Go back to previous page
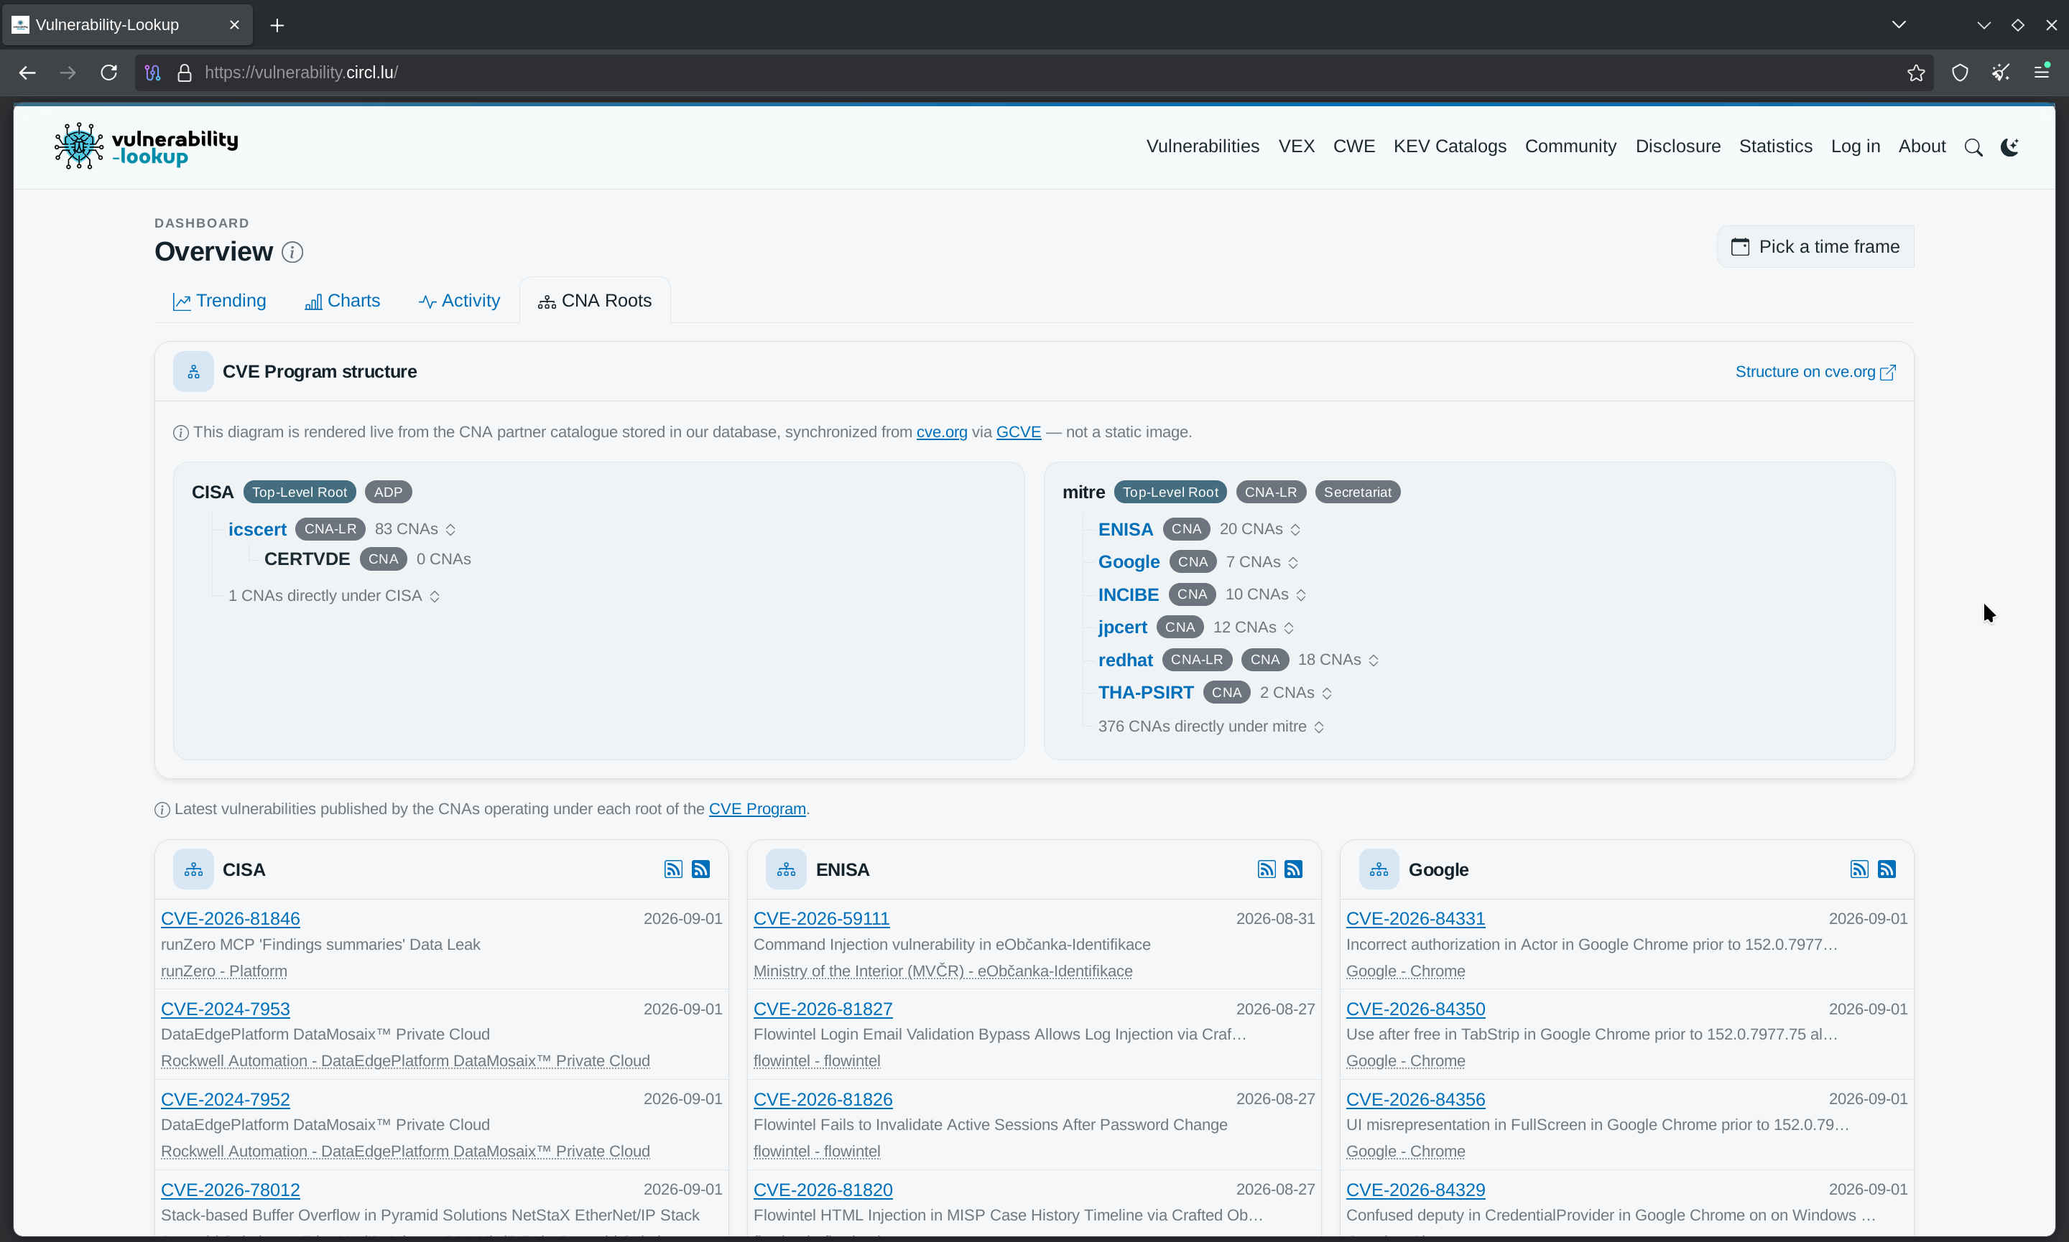The image size is (2069, 1242). (27, 73)
